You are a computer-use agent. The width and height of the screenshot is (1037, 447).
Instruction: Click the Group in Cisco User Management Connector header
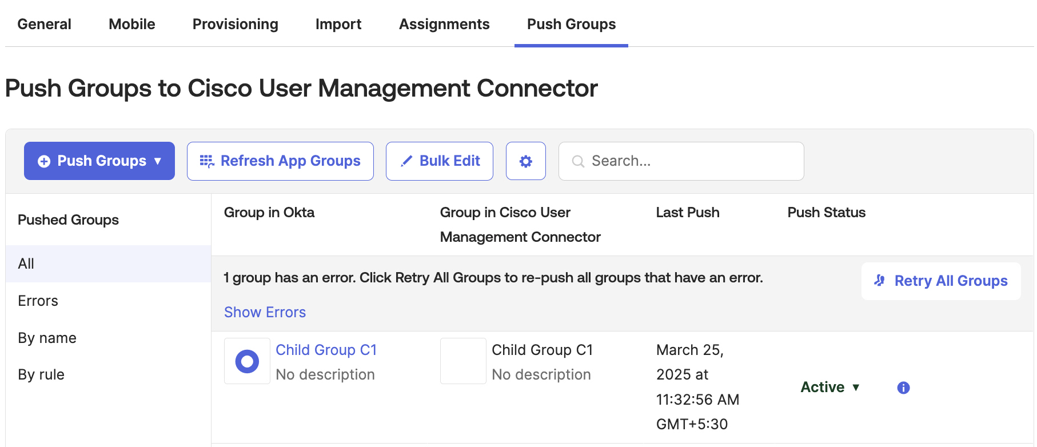click(x=520, y=225)
